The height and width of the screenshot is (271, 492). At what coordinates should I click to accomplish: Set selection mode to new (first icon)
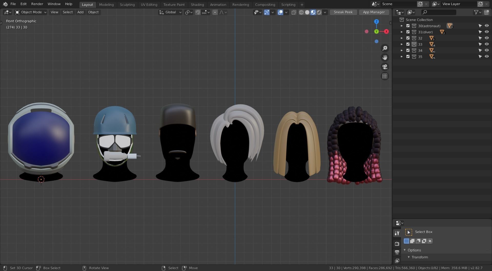point(406,241)
